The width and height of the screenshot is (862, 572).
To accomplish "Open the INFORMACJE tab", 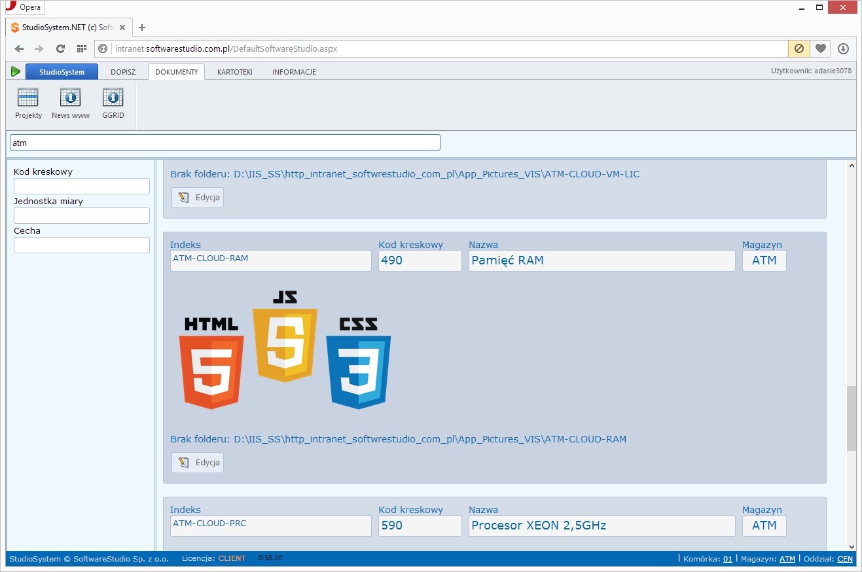I will (x=295, y=72).
